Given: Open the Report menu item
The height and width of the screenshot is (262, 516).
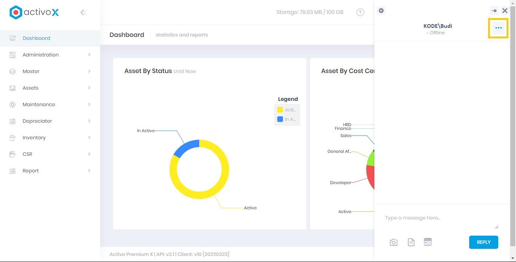Looking at the screenshot, I should tap(30, 171).
